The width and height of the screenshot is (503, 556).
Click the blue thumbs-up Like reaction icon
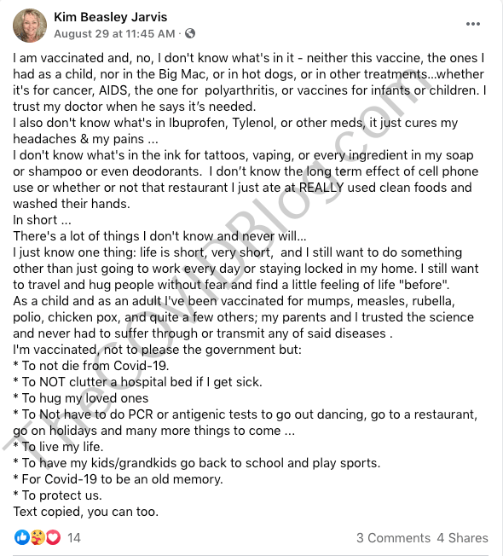(x=21, y=537)
